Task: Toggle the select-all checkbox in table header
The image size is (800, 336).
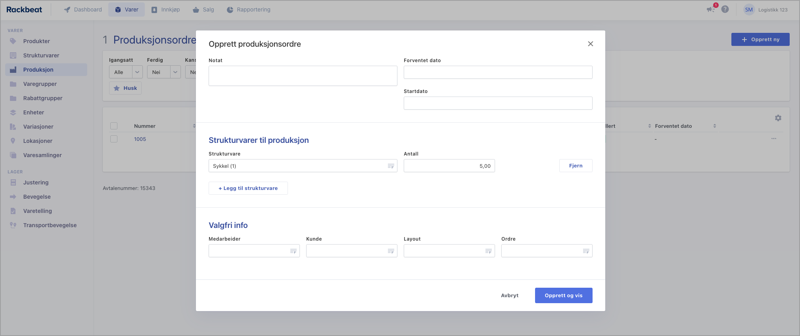Action: pos(114,126)
